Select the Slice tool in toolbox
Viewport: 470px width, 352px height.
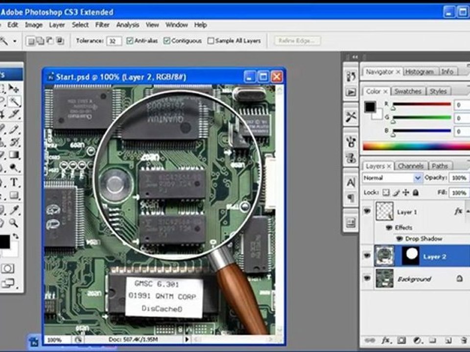[x=14, y=114]
